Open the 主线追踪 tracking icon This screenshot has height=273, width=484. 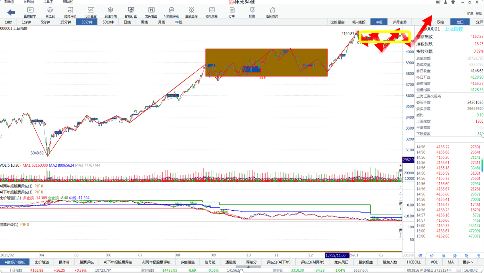click(x=191, y=12)
